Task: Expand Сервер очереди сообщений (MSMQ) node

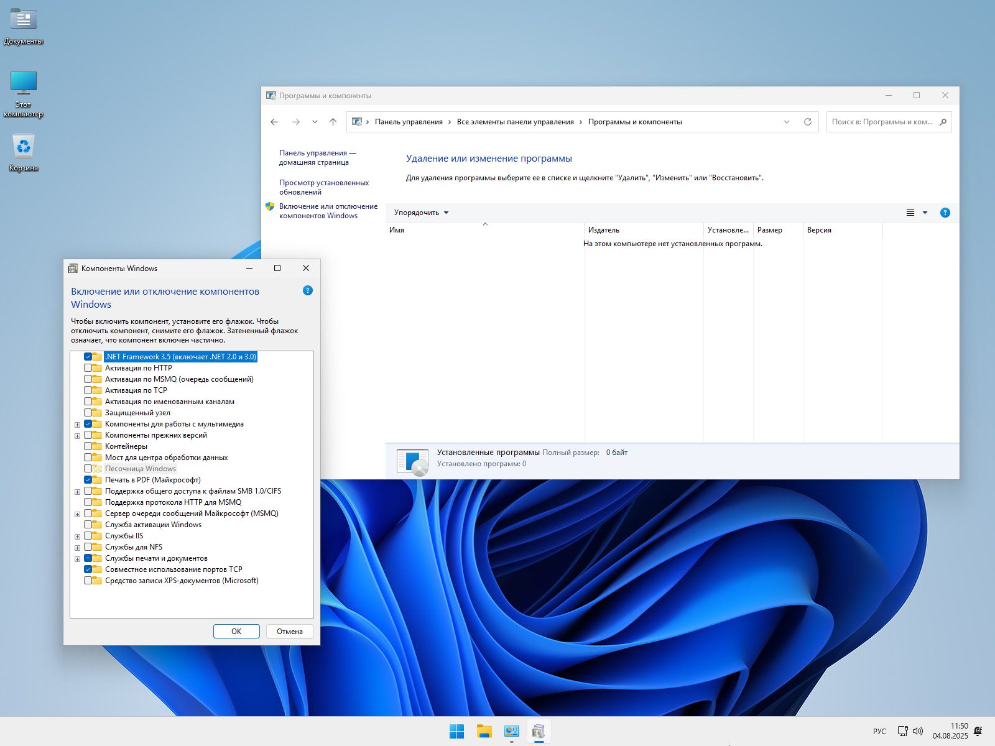Action: click(x=78, y=514)
